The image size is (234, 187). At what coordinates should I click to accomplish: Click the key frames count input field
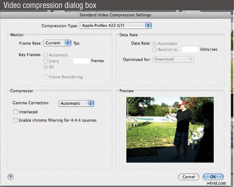tap(81, 61)
